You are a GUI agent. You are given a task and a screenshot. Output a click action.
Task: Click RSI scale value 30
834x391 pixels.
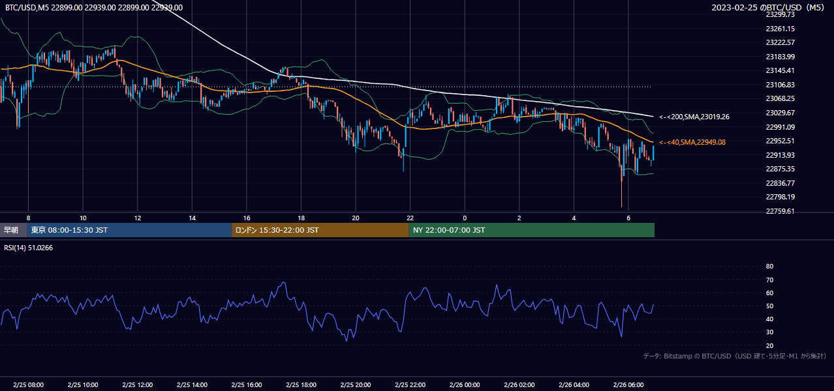point(769,332)
